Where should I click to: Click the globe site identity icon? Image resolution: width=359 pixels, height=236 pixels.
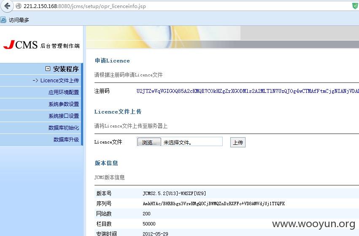pos(18,6)
